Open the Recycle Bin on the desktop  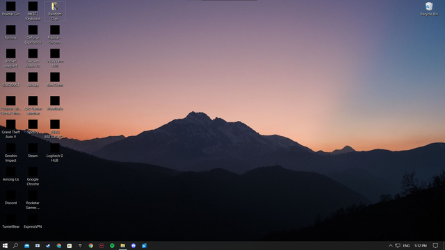429,8
